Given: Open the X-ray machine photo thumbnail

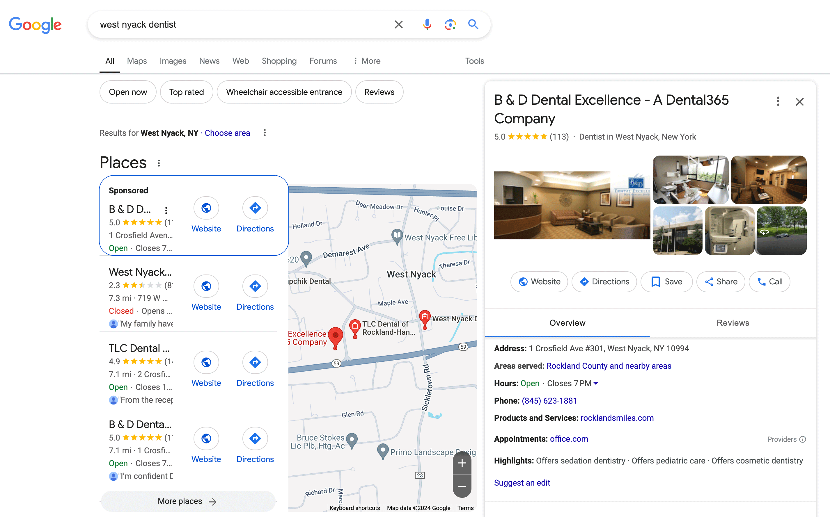Looking at the screenshot, I should tap(729, 231).
